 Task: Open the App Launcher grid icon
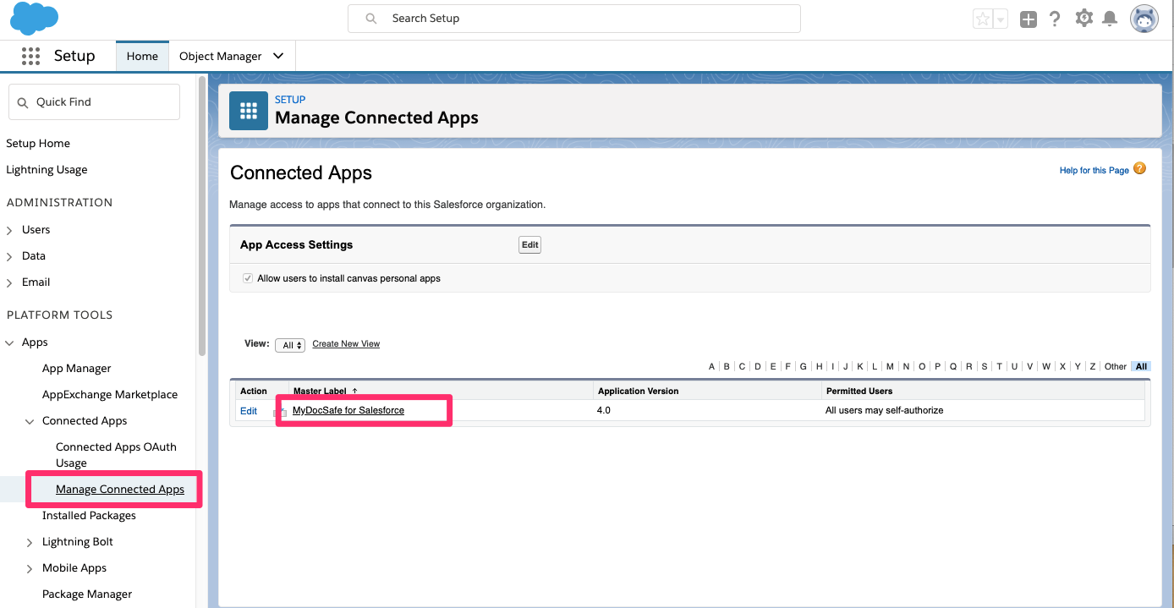(30, 56)
